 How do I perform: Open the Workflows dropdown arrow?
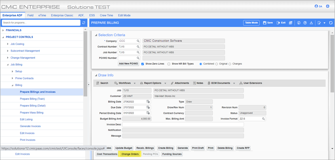coord(135,83)
